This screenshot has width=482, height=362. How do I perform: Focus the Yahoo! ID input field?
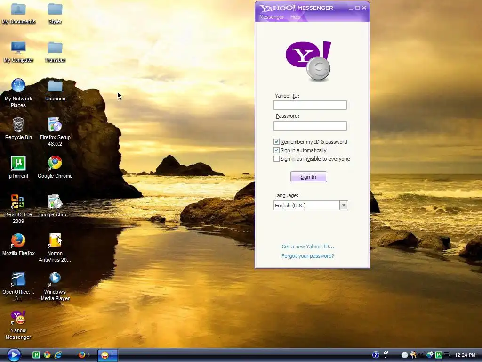(310, 105)
